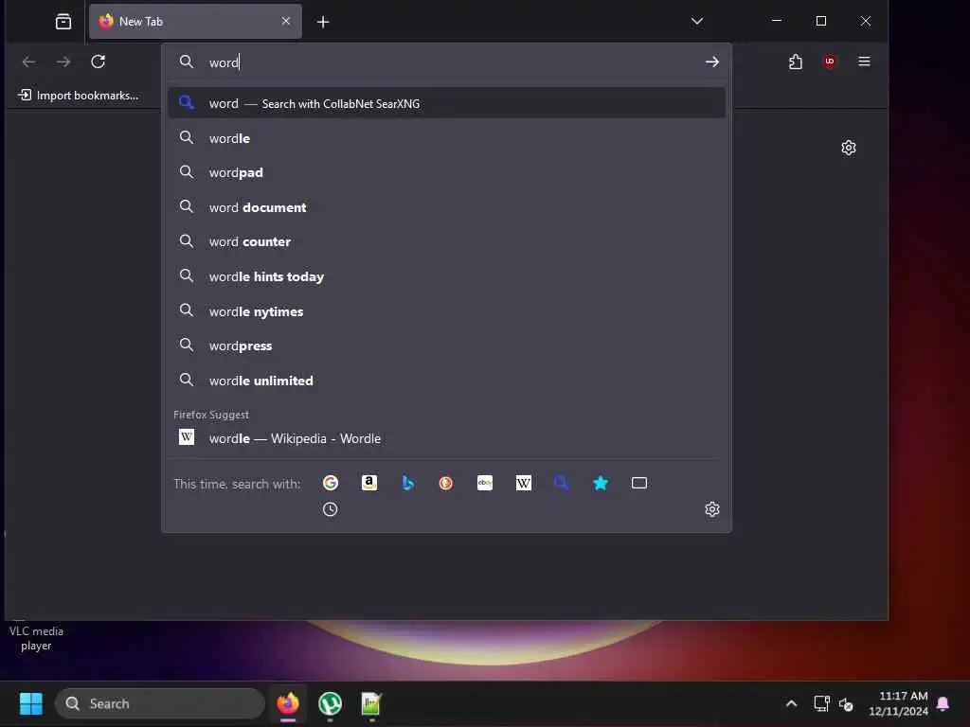Open the notifications bell

point(943,703)
